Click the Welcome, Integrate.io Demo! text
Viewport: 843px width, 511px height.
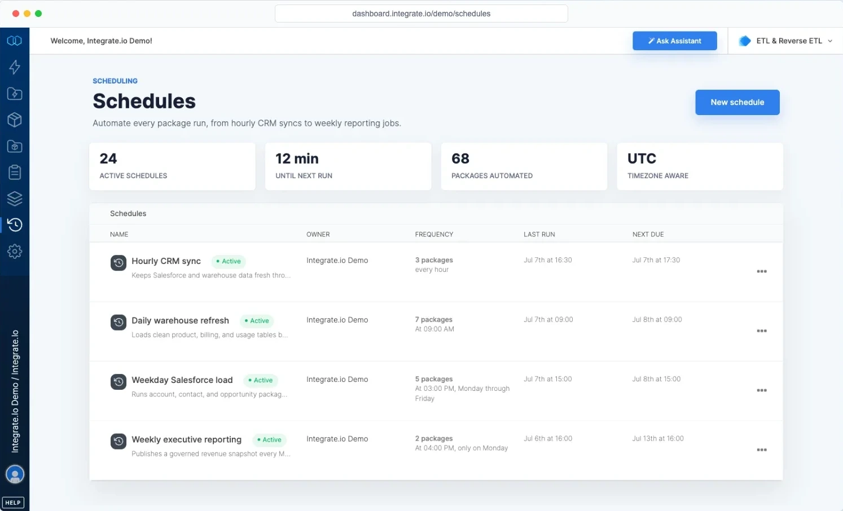(x=102, y=41)
